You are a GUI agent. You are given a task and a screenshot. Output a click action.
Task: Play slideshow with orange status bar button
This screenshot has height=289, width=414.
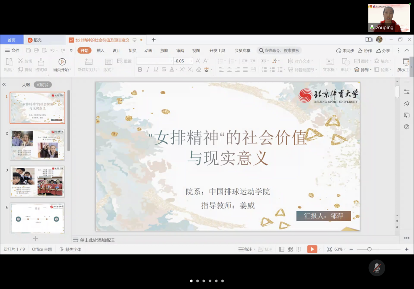click(312, 249)
